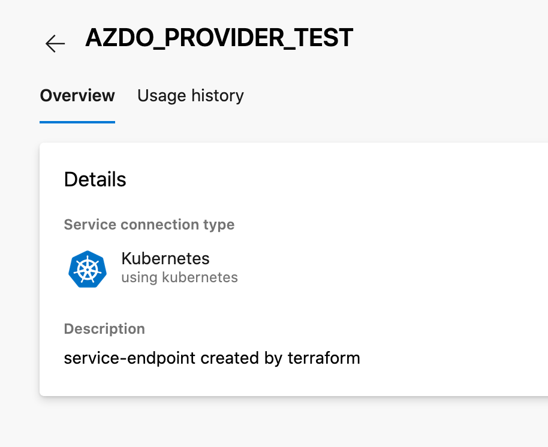
Task: Click the word 'history' in the second tab
Action: [218, 95]
